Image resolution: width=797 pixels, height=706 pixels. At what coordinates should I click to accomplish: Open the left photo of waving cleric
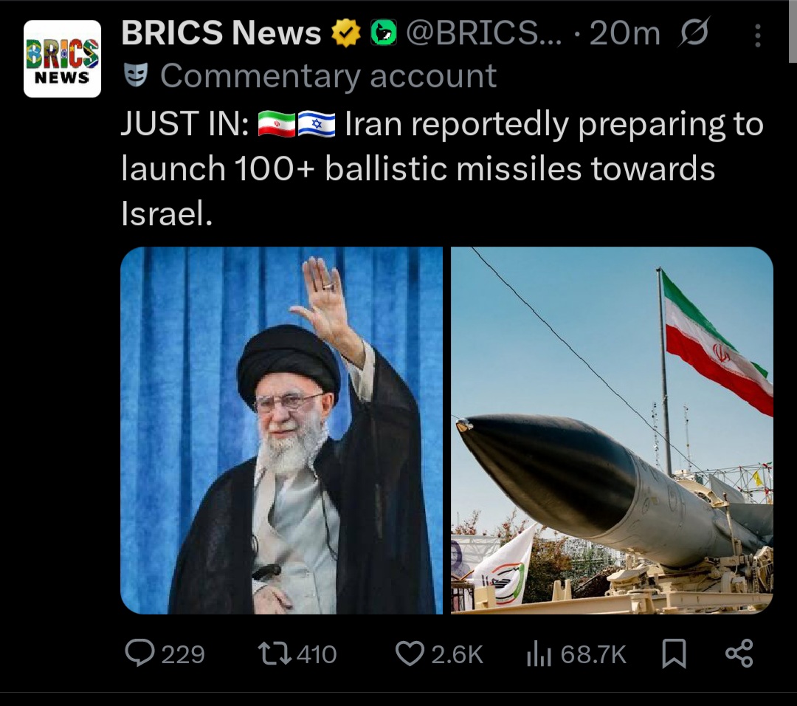coord(282,431)
